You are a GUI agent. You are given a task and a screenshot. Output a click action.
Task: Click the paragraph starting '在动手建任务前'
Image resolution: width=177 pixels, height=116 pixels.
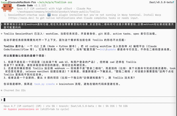coord(65,40)
